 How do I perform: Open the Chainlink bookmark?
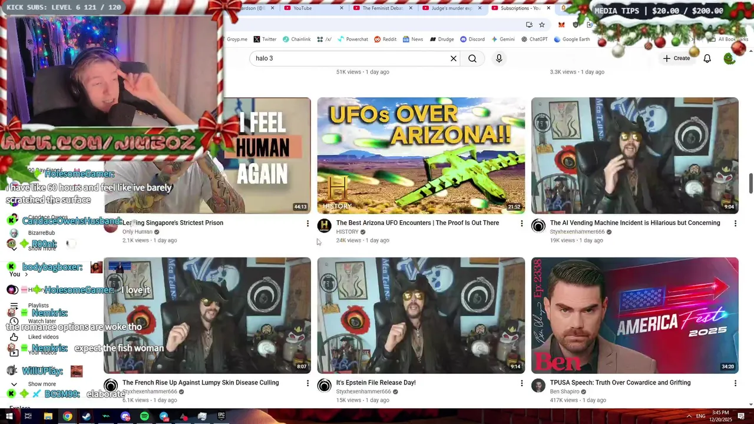296,39
